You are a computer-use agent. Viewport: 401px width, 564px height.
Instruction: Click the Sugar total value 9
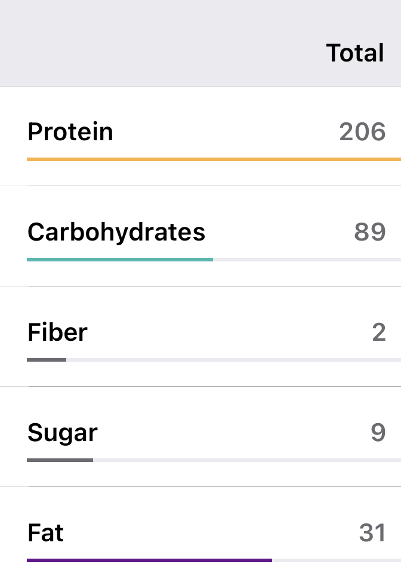(378, 433)
